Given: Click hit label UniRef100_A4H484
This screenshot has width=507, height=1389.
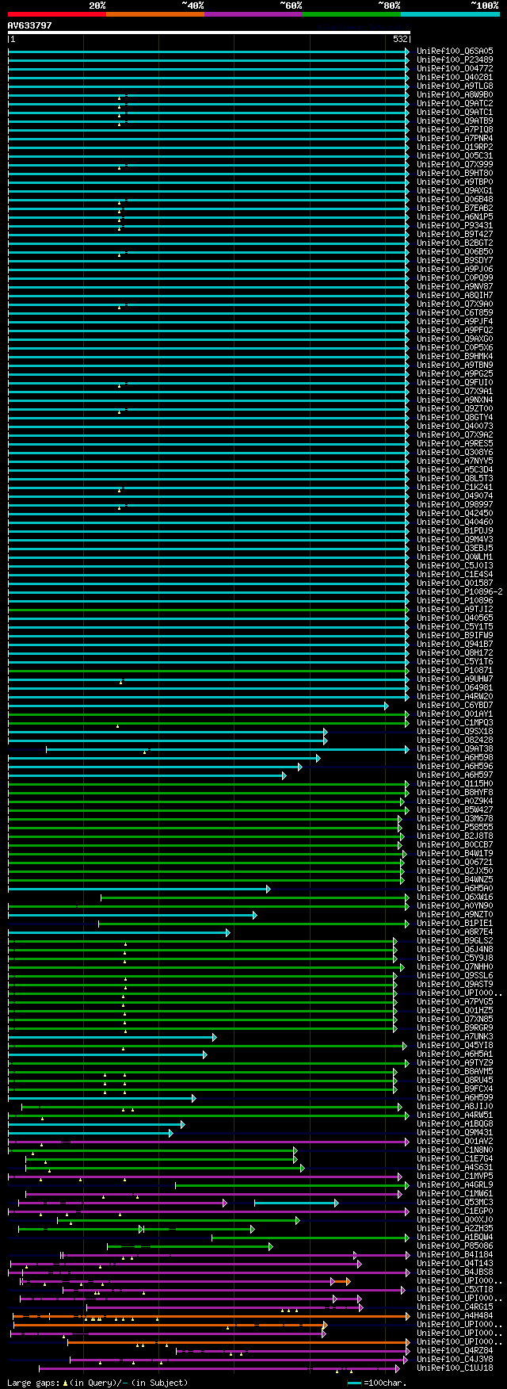Looking at the screenshot, I should tap(455, 1315).
